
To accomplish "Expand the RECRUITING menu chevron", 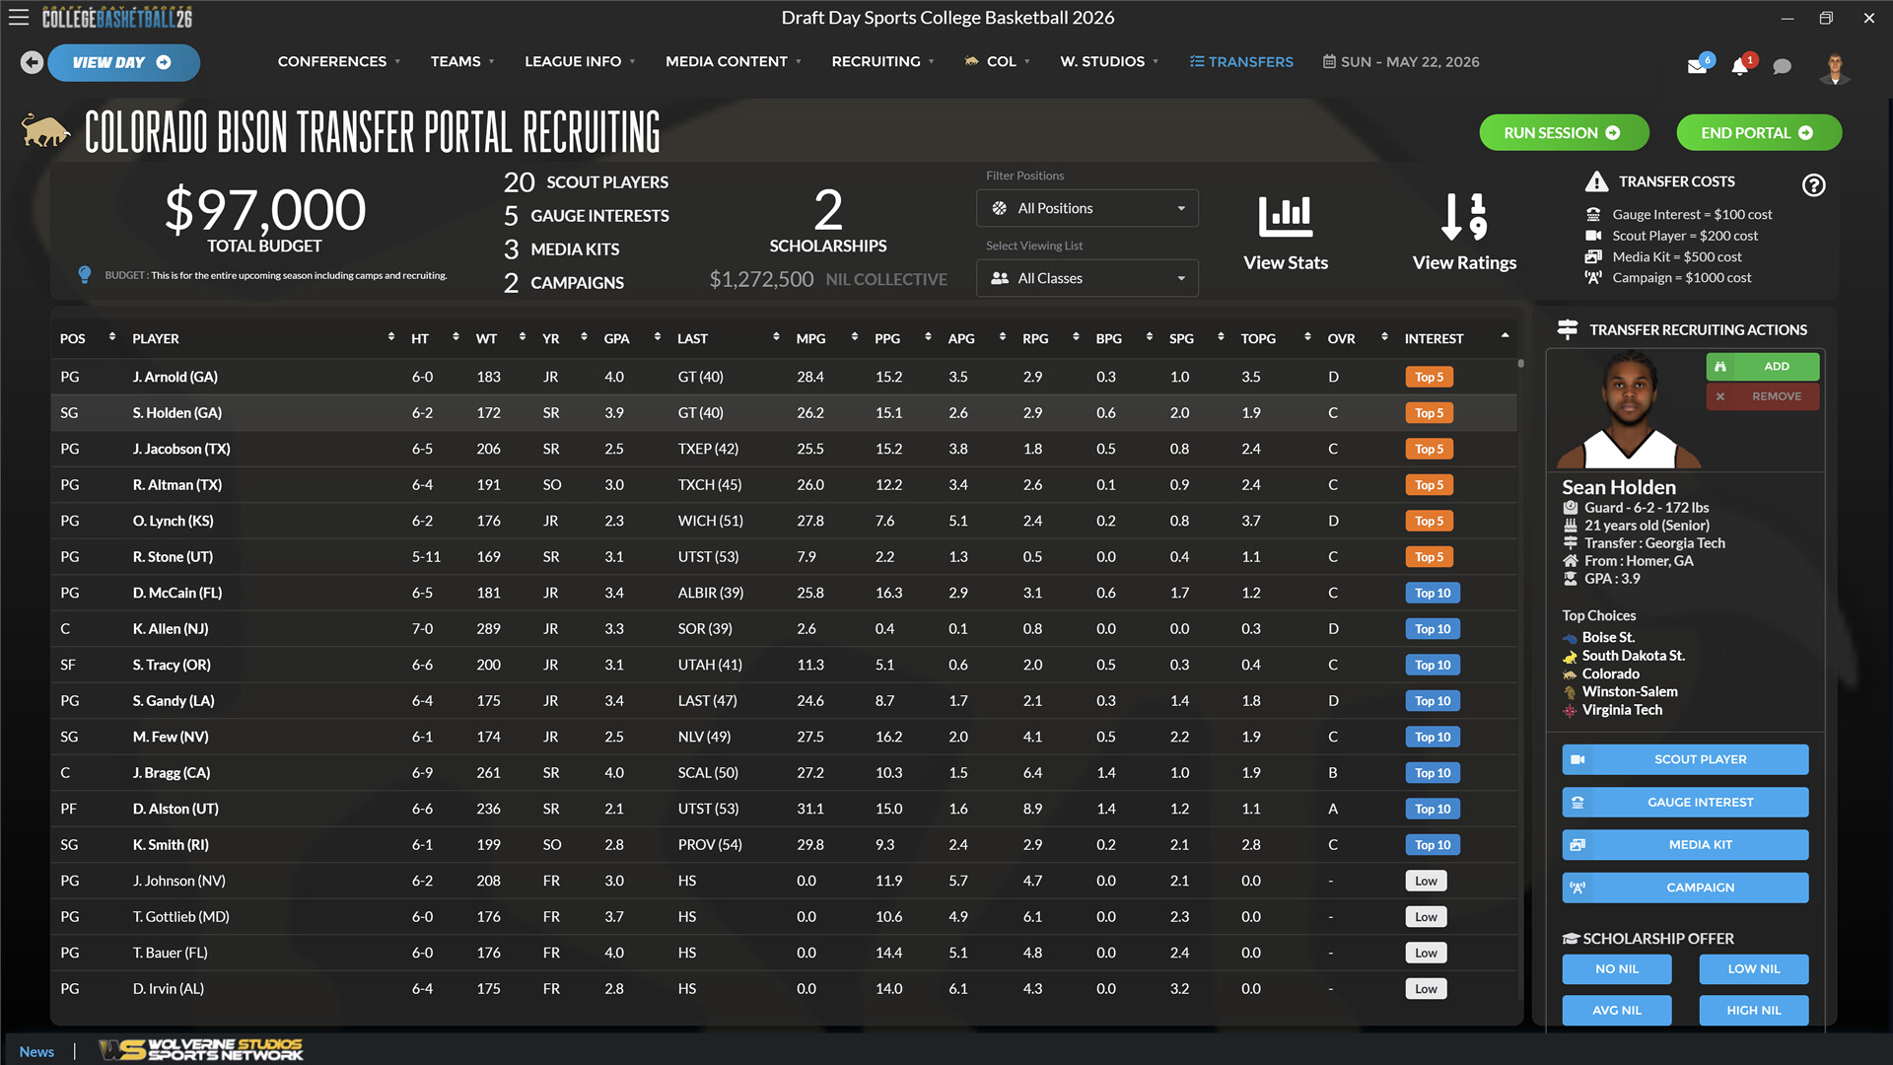I will (931, 61).
